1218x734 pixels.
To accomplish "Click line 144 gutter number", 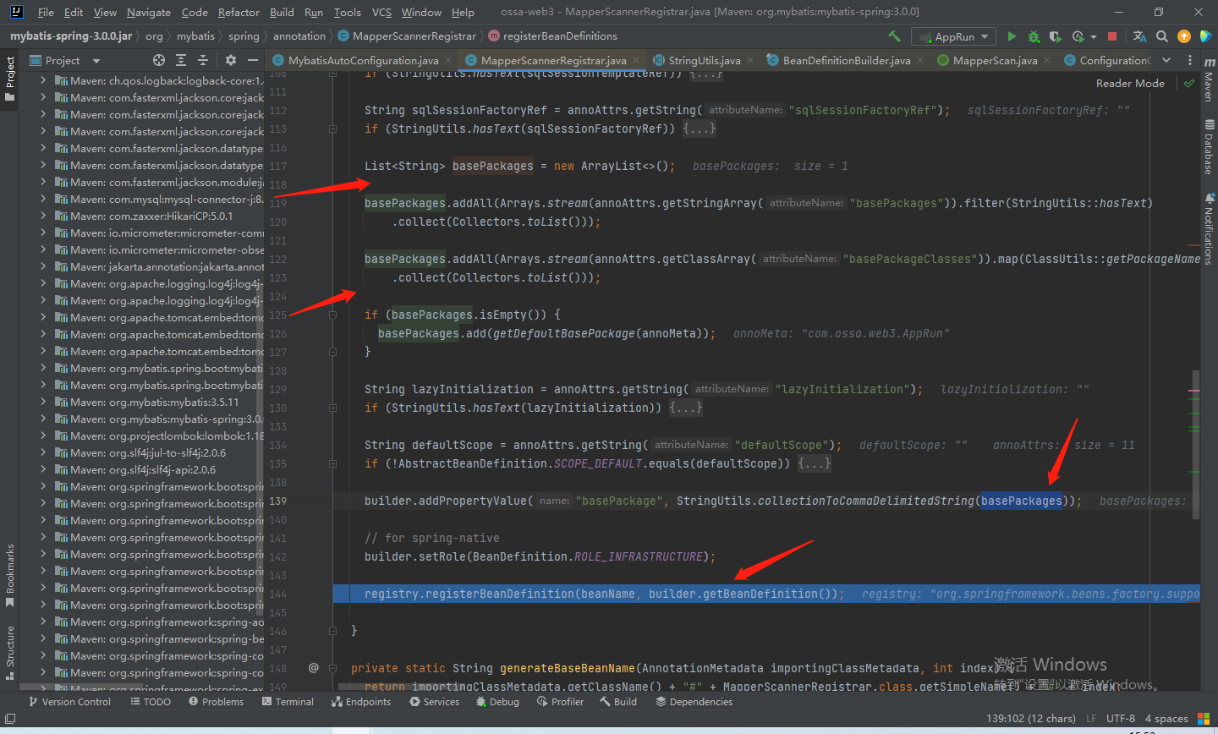I will point(278,594).
